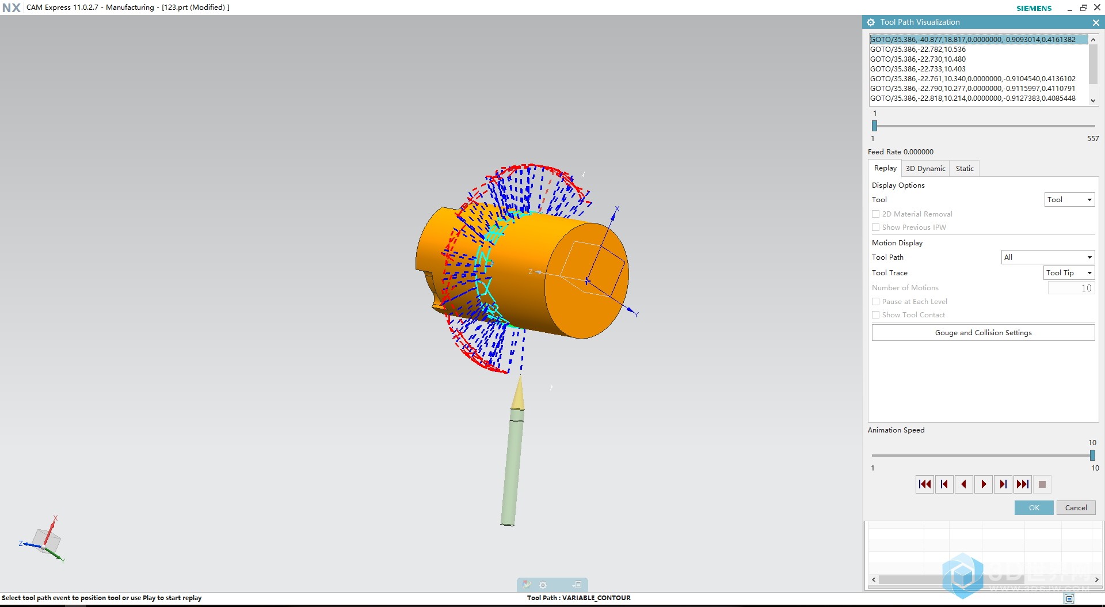Switch to the Replay tab
Viewport: 1105px width, 607px height.
[885, 168]
